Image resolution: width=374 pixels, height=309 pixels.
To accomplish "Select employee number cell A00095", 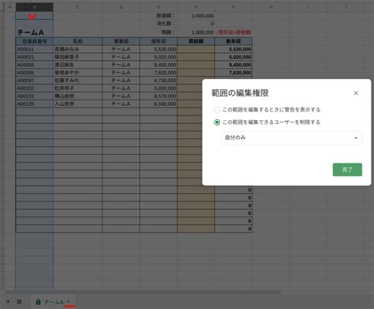I will coord(35,73).
